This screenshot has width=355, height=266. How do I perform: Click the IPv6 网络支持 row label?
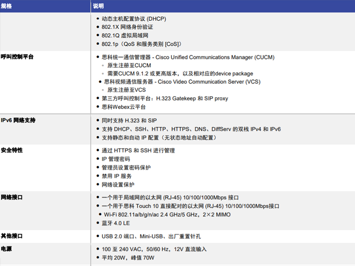click(18, 120)
